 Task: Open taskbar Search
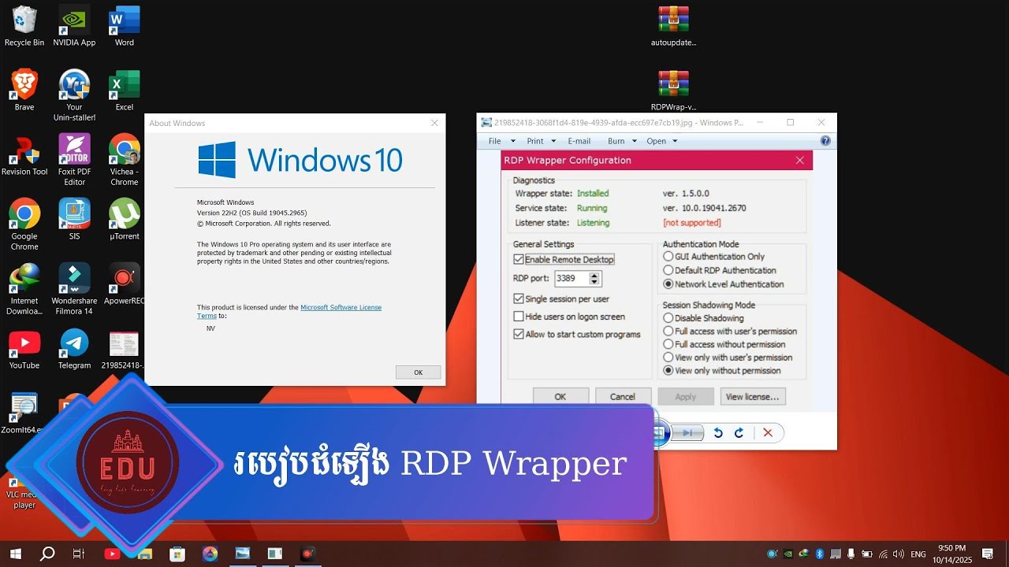[x=47, y=554]
